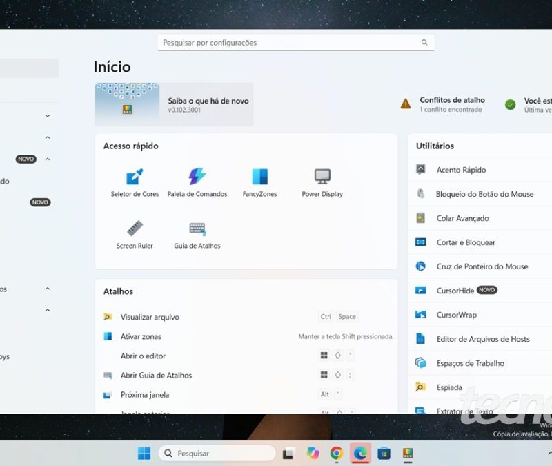Click the Windows key badge for Abrir o editor
The height and width of the screenshot is (466, 552).
pos(324,356)
